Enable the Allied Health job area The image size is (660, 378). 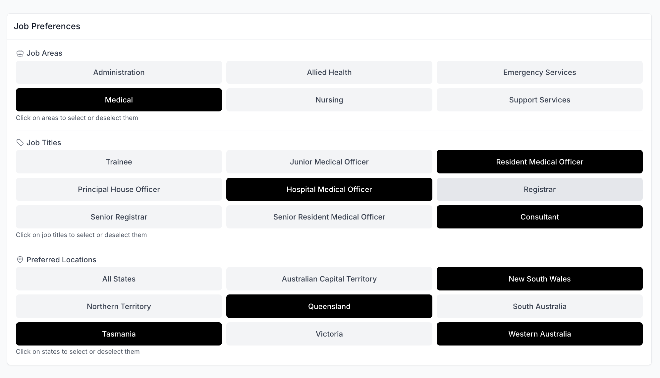329,72
